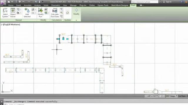Open the viewport [Top] view control
188x105 pixels.
(6, 24)
